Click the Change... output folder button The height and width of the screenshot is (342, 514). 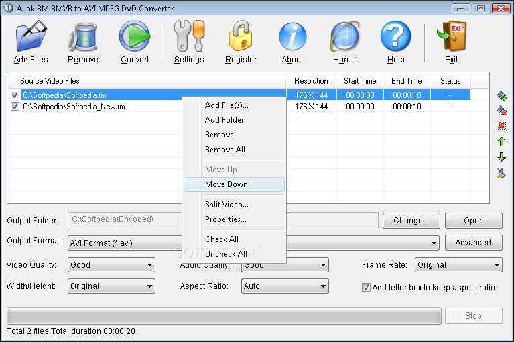coord(411,221)
